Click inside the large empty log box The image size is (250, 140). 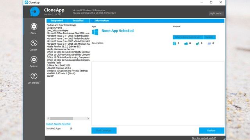click(158, 94)
